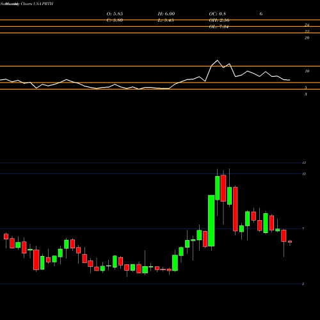The width and height of the screenshot is (320, 320).
Task: Click the '22' indicator axis label
Action: click(307, 31)
